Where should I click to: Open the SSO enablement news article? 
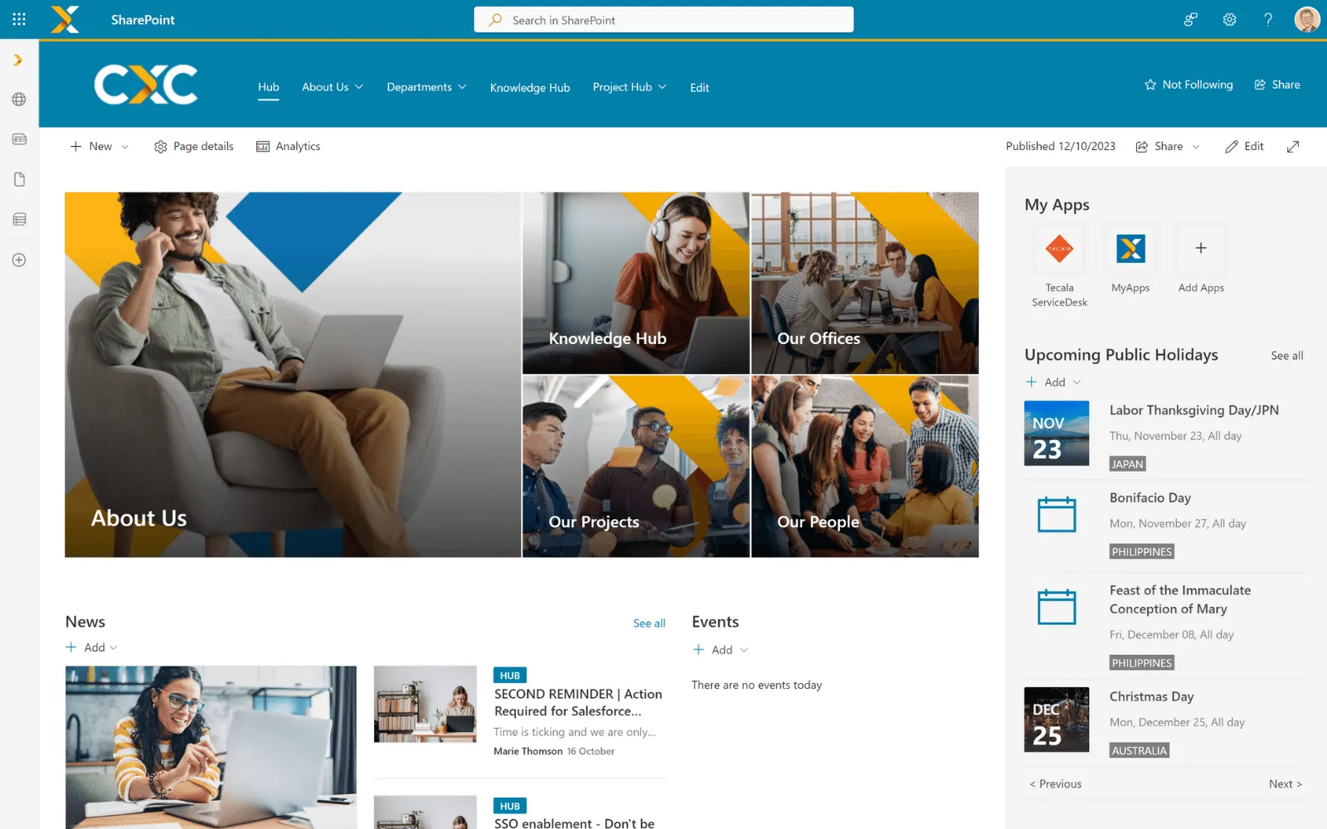pos(574,822)
